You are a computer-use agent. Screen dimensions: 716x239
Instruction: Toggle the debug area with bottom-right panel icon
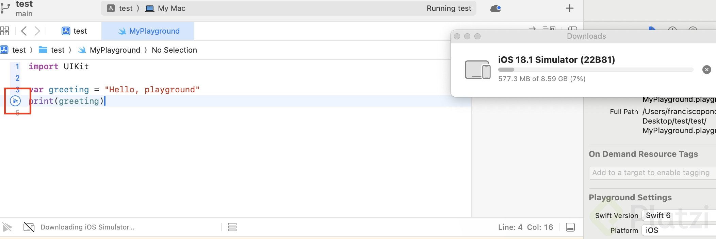pos(570,227)
